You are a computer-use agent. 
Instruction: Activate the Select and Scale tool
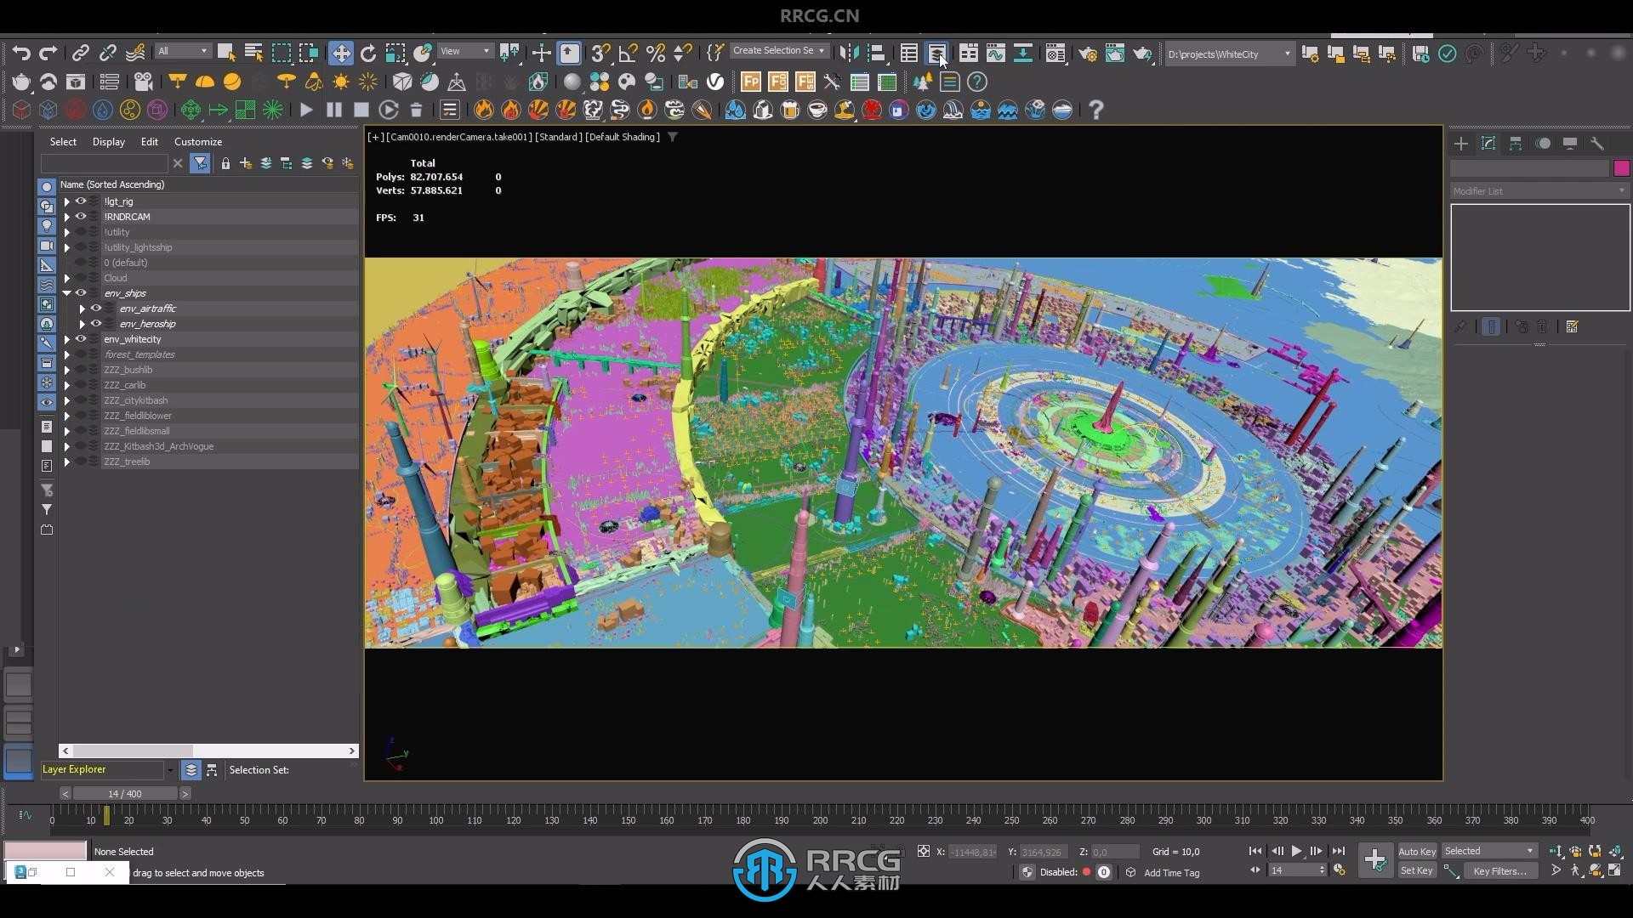[395, 53]
